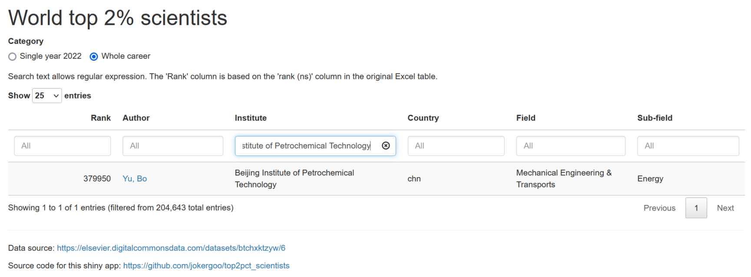Clear the Institute filter text
The height and width of the screenshot is (277, 751).
[386, 146]
